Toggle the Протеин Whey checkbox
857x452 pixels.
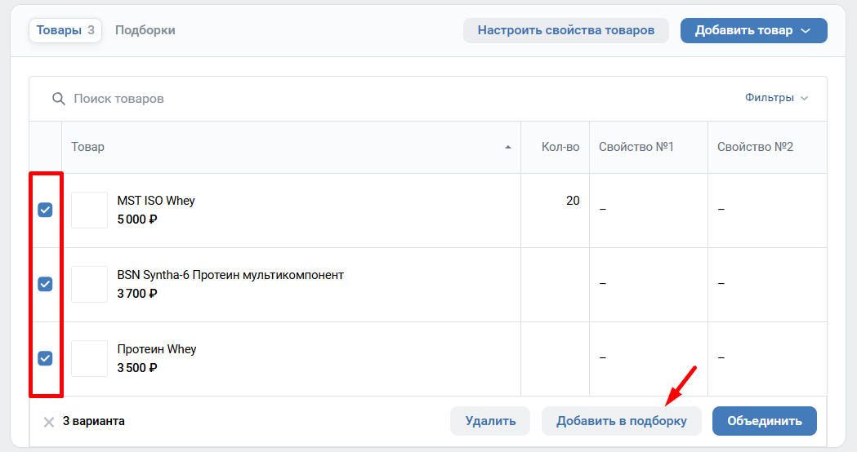click(46, 358)
